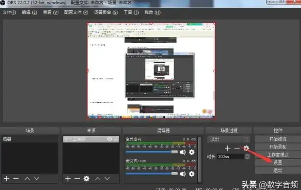Click the 时长 duration spinner arrows

pos(247,157)
